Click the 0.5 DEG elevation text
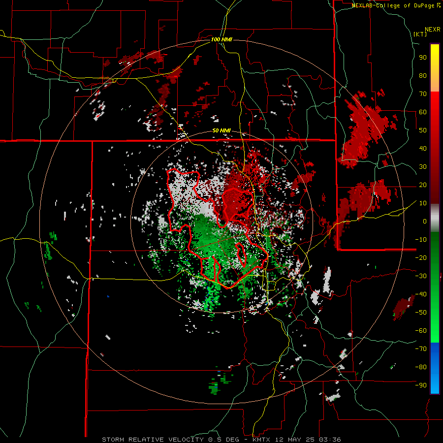 click(x=223, y=440)
